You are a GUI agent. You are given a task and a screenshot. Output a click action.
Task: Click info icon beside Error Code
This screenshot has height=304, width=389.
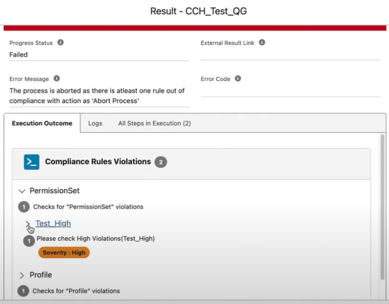(238, 79)
